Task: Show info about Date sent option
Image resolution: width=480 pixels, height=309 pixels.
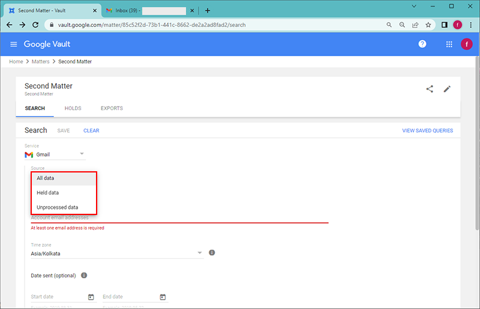Action: [84, 275]
